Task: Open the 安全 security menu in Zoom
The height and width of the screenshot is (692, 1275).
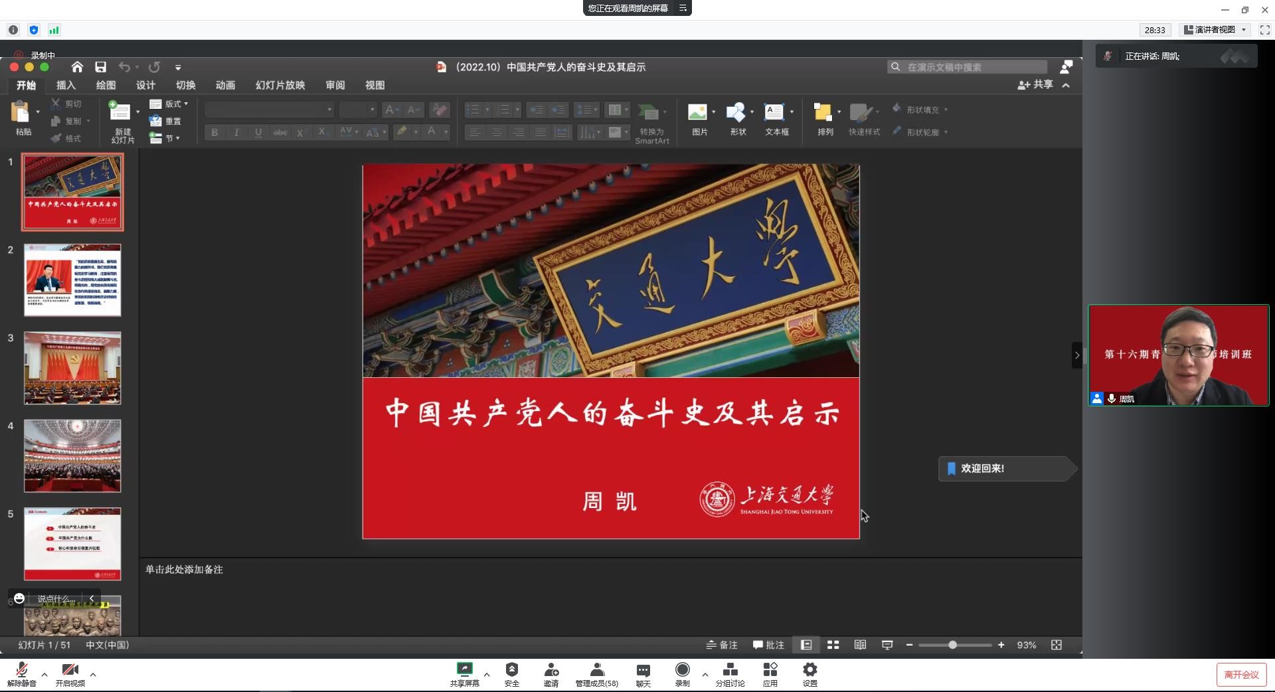Action: [x=511, y=675]
